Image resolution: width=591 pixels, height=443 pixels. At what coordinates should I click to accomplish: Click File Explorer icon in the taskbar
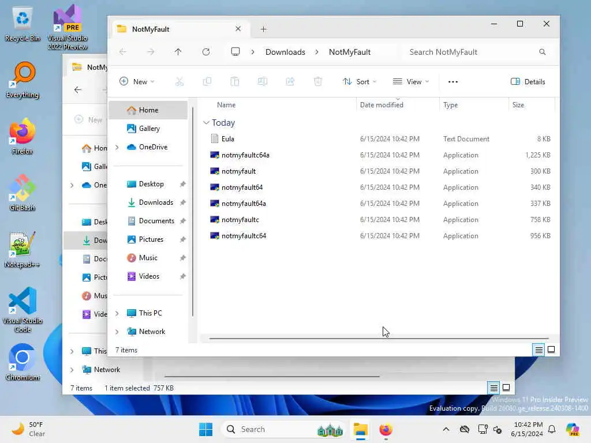(360, 429)
